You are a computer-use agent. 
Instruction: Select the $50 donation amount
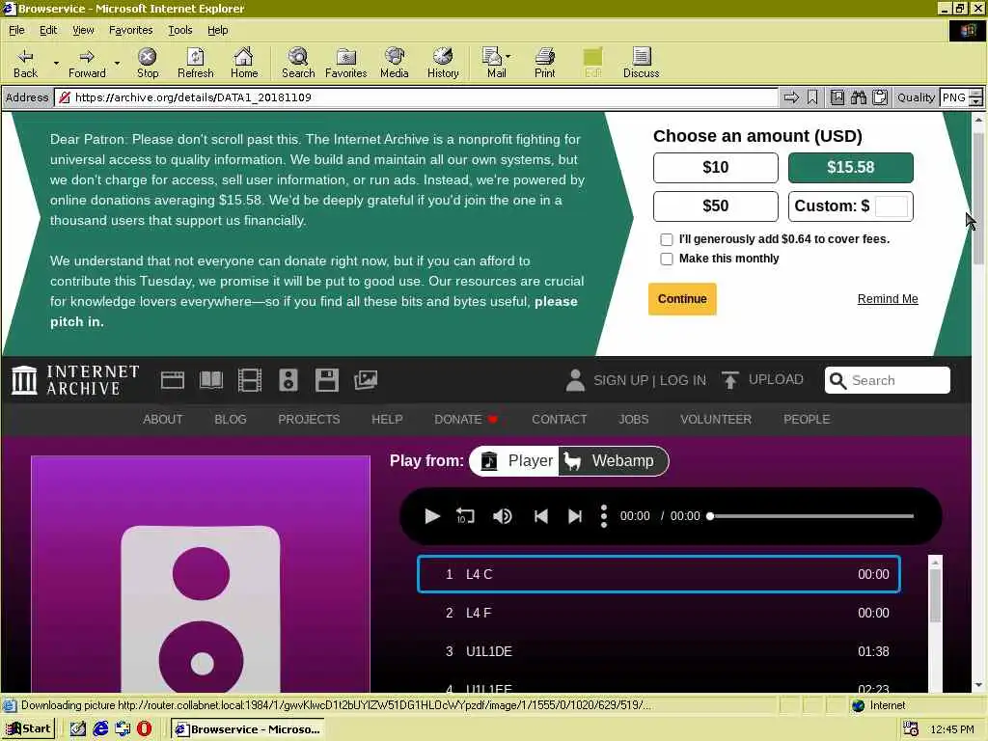pyautogui.click(x=715, y=206)
